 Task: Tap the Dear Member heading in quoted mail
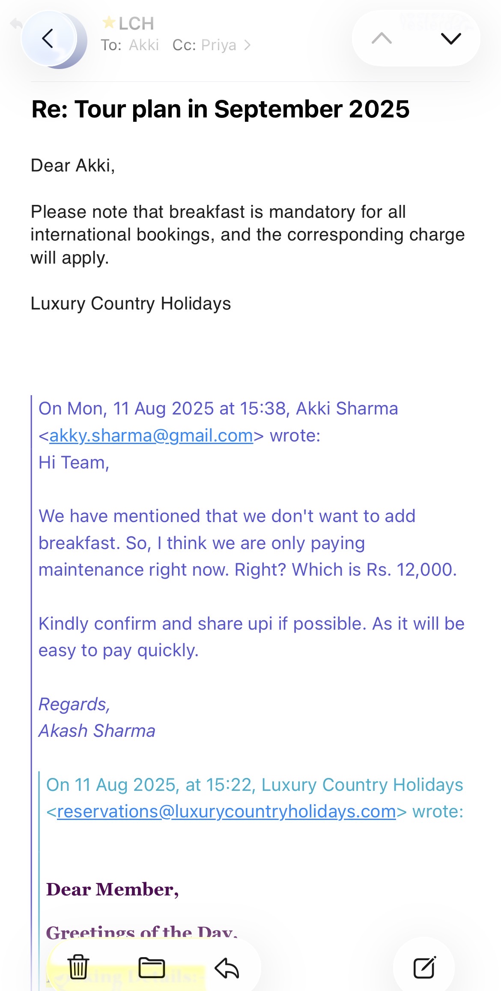point(112,889)
